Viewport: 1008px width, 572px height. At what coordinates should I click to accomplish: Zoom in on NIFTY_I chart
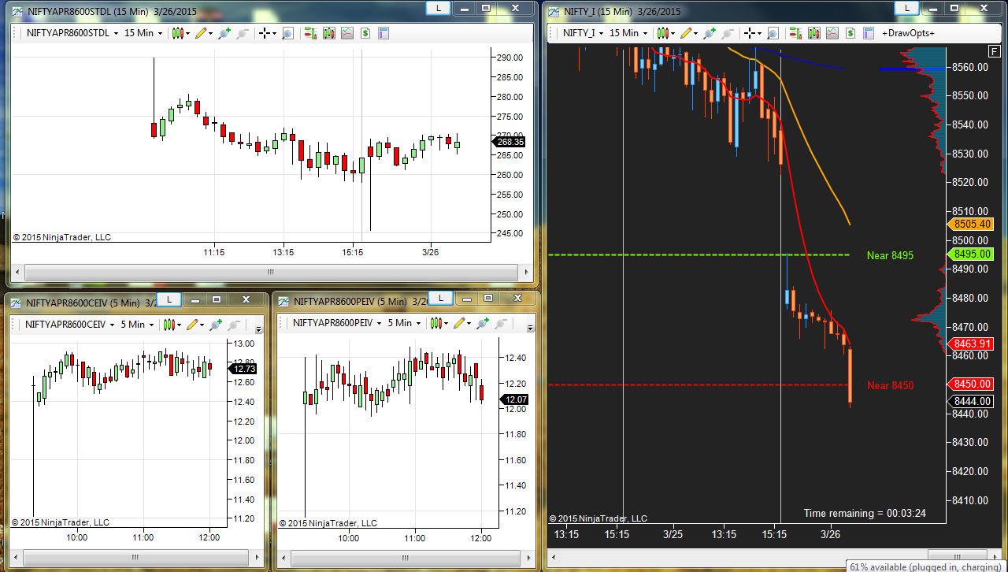pos(710,33)
